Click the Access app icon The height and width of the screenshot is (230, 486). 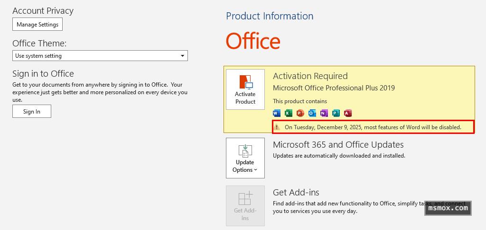click(347, 113)
